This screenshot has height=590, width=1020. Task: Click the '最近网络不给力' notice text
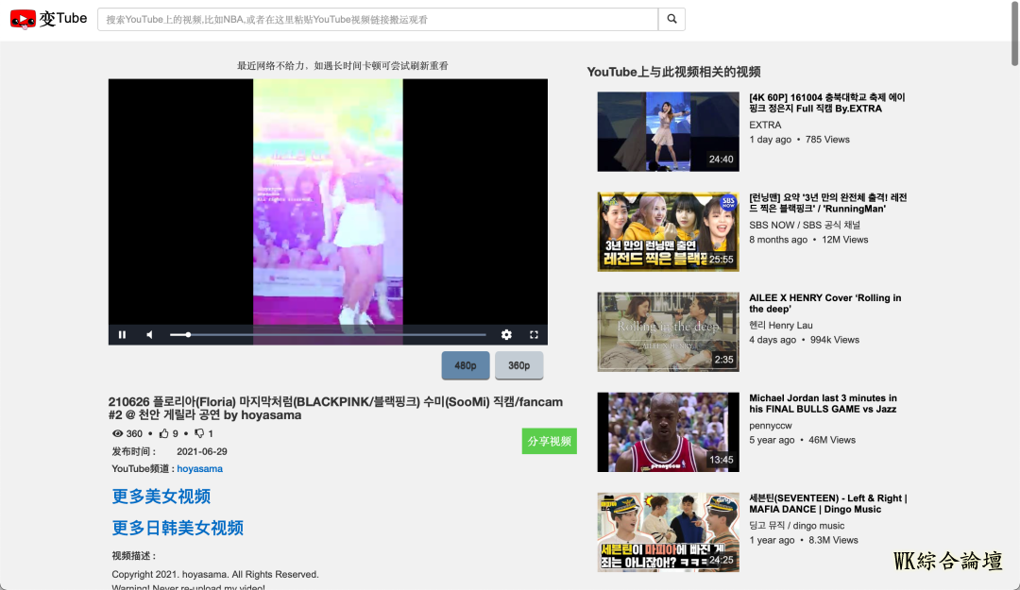pos(343,66)
